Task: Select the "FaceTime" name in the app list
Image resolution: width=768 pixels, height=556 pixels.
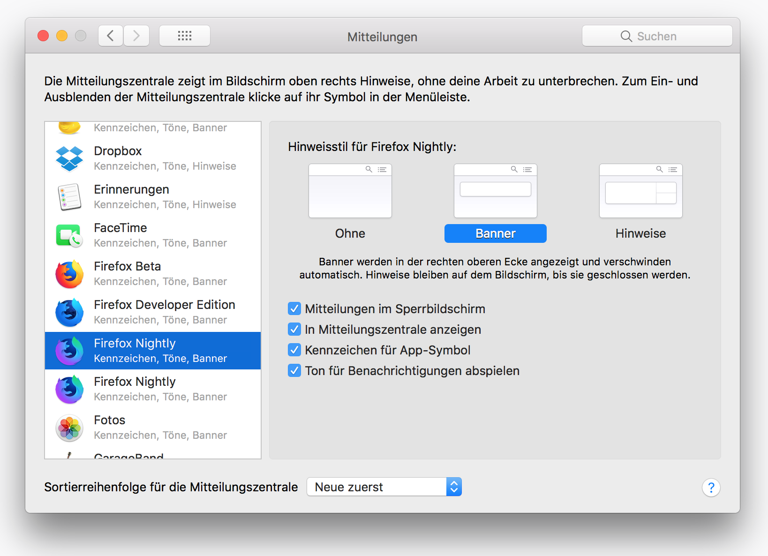Action: tap(120, 228)
